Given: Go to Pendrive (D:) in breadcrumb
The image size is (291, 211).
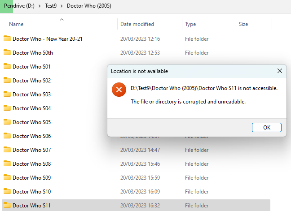Looking at the screenshot, I should click(19, 6).
